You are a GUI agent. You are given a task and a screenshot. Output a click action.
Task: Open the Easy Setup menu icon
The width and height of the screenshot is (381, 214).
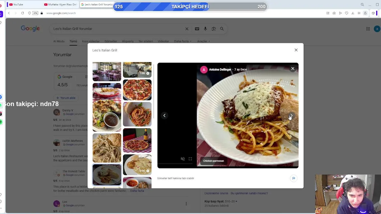(x=359, y=13)
